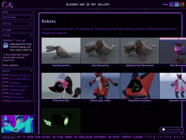Open first Seal Reaverbot thumbnail image
This screenshot has width=186, height=140.
coord(61,50)
